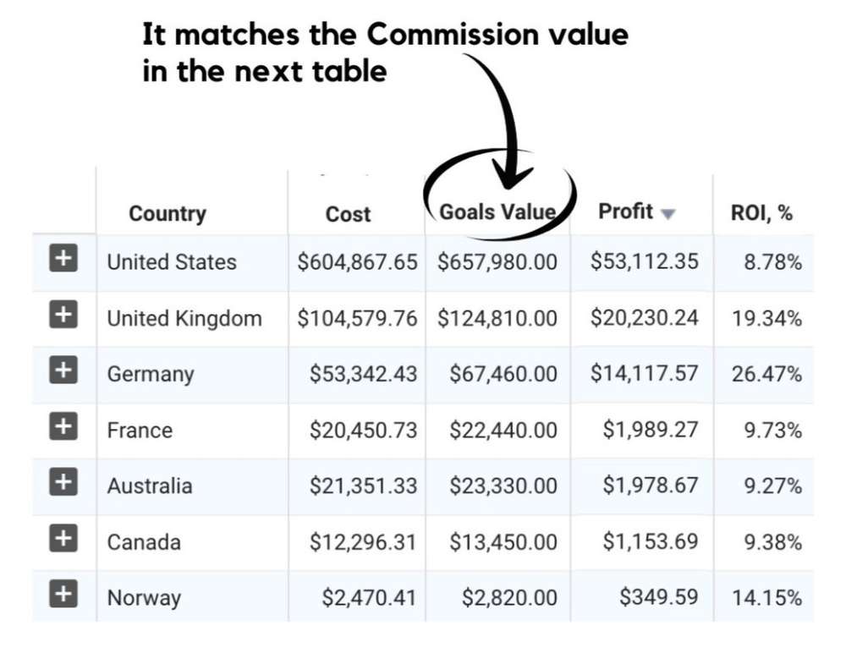Screen dimensions: 846x653
Task: Click the Norway cost value cell
Action: 371,597
